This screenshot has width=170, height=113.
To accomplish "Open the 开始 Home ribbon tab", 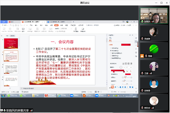I will tap(31, 25).
